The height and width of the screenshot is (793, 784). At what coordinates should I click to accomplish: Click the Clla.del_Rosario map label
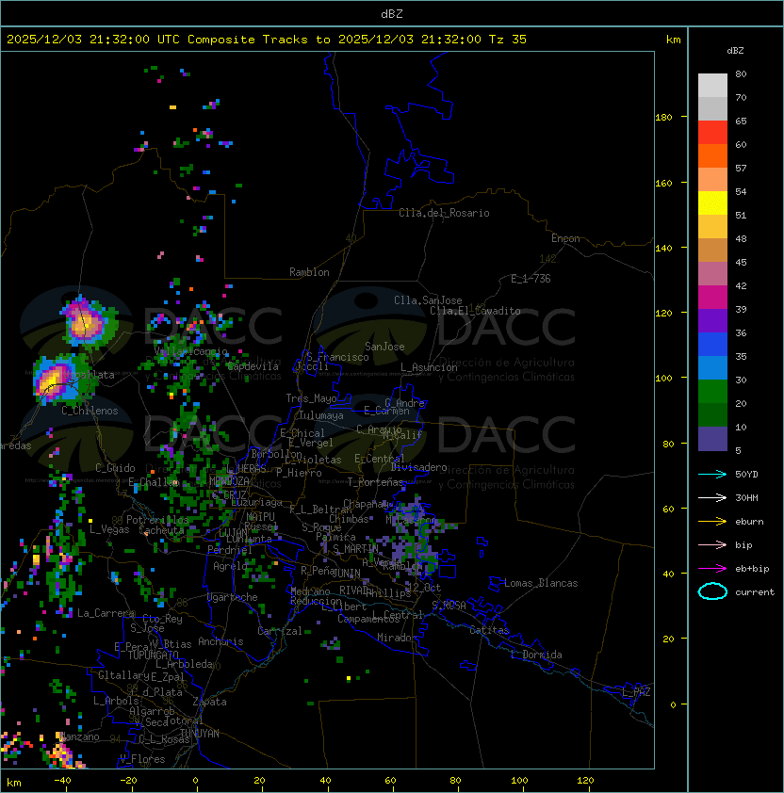coord(444,213)
